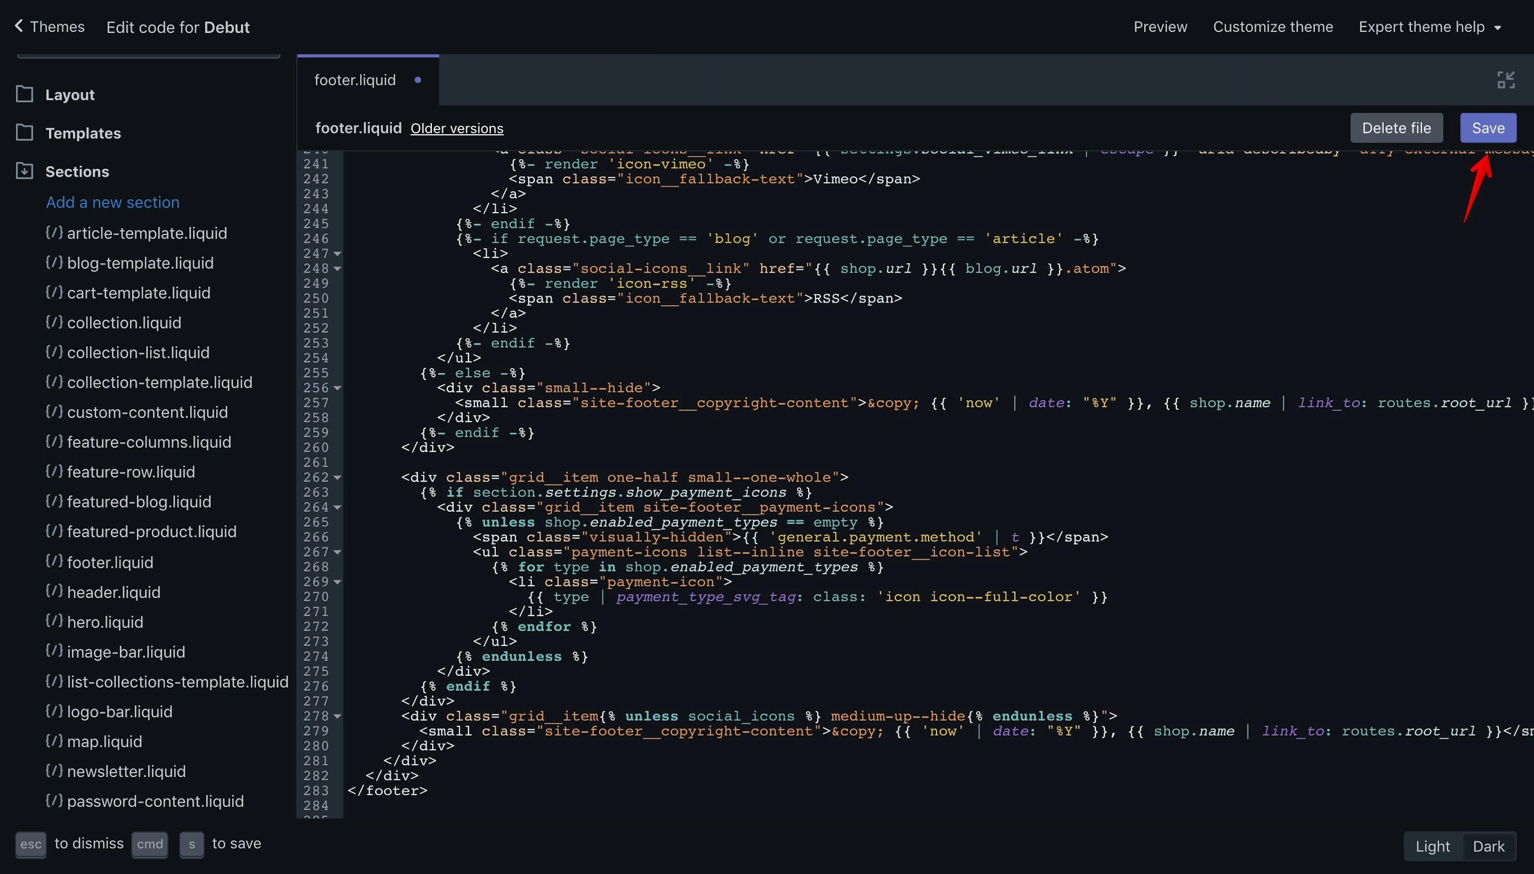Click unsaved-changes dot on footer.liquid tab
The height and width of the screenshot is (874, 1534).
(x=418, y=80)
